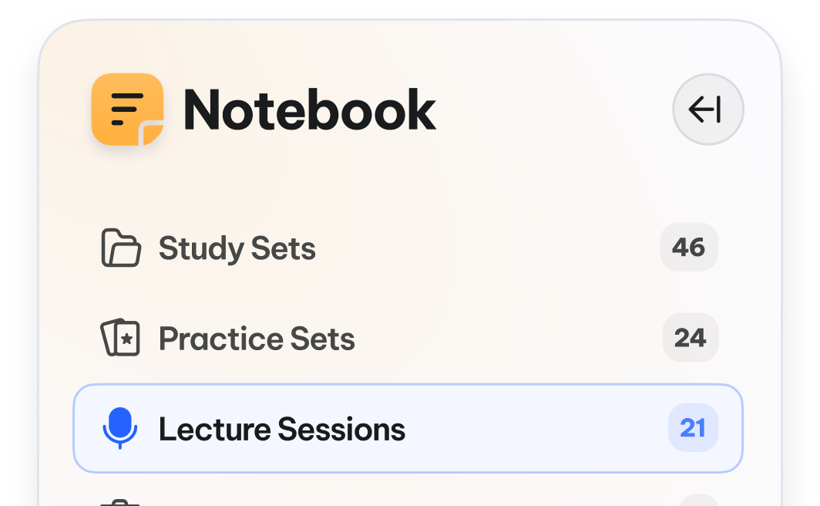Viewport: 820px width, 506px height.
Task: Click the blue microphone icon
Action: click(x=119, y=428)
